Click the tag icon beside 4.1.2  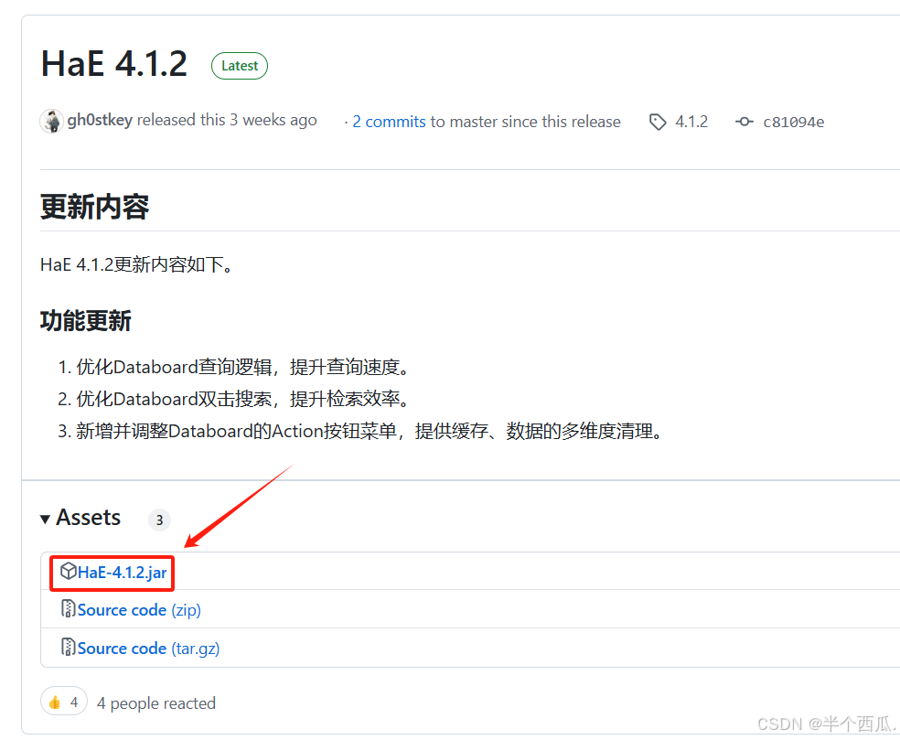coord(658,122)
